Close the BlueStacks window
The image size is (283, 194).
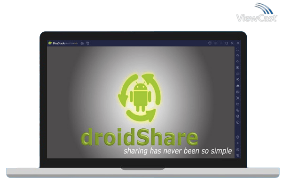(232, 43)
